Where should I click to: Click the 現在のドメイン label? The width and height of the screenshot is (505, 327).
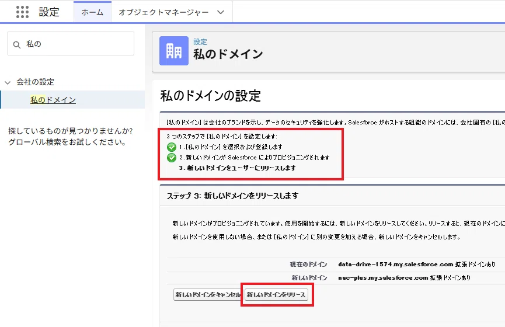click(308, 264)
